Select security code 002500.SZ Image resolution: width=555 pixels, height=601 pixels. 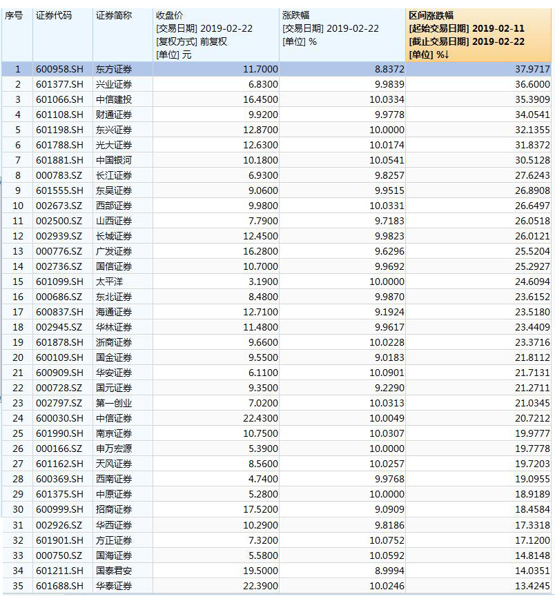[59, 221]
